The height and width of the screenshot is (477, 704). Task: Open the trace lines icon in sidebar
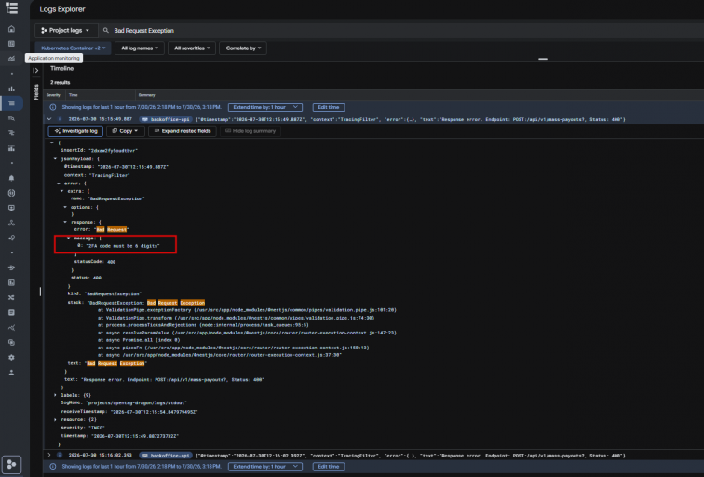click(x=12, y=133)
